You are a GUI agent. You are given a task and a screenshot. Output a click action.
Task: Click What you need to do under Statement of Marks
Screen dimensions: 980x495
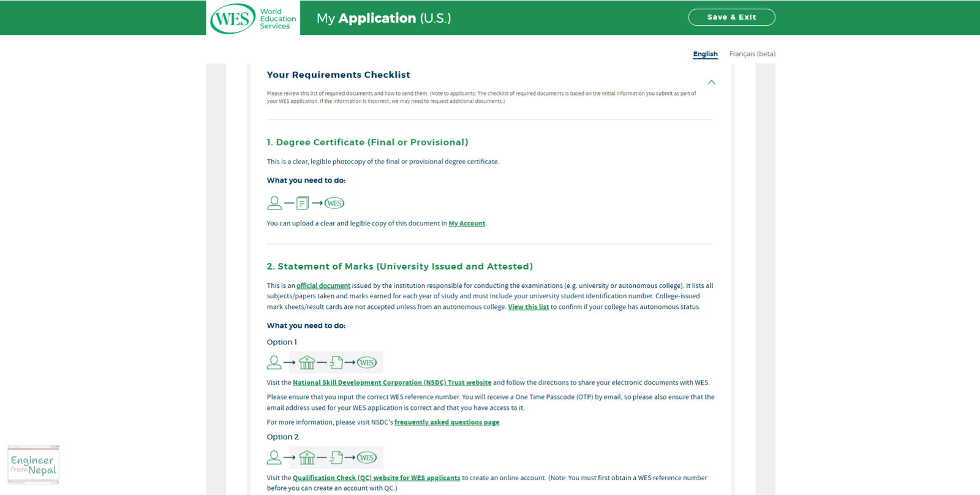coord(306,326)
